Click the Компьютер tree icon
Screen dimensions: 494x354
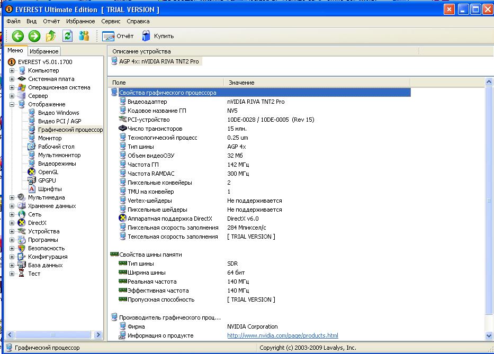[x=22, y=70]
